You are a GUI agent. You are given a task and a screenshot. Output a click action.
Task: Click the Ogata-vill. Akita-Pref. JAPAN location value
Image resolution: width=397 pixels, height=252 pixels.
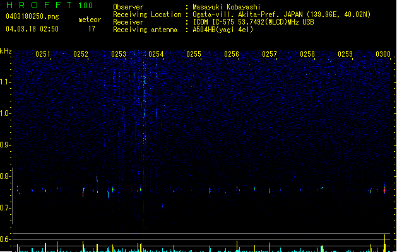281,14
